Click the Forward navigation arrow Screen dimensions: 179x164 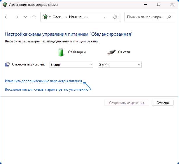(16, 17)
